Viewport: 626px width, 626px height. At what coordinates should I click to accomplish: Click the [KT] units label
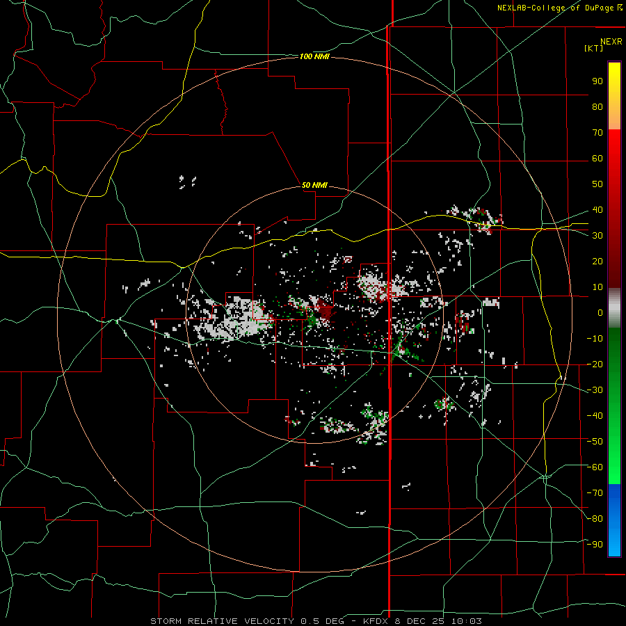coord(594,48)
